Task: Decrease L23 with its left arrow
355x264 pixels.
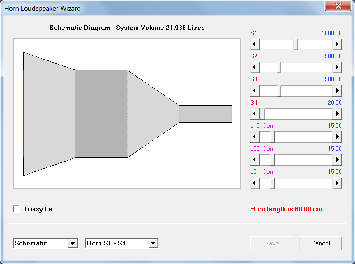Action: [255, 160]
